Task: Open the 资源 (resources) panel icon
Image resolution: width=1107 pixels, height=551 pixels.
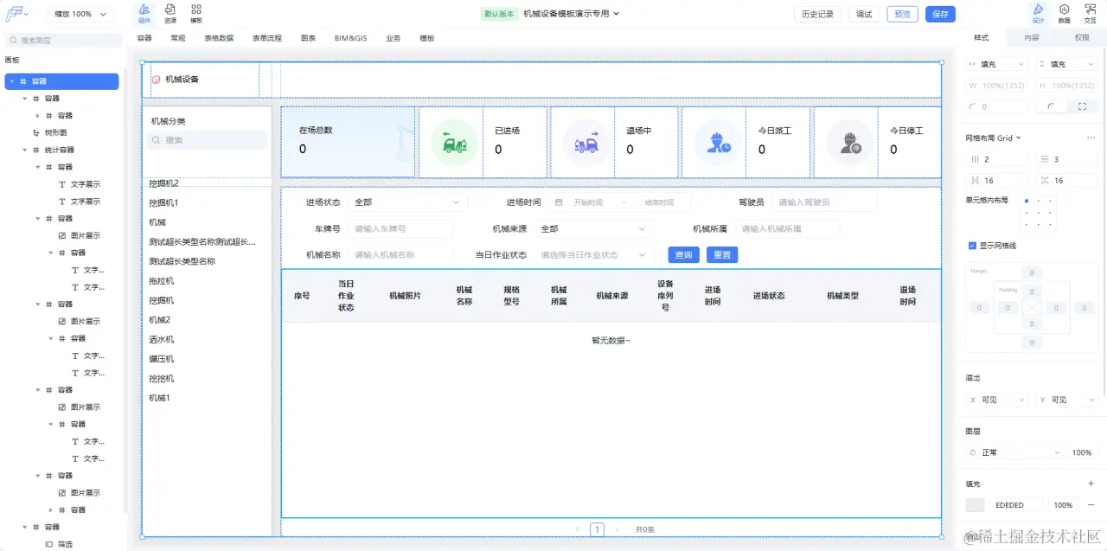Action: [x=170, y=10]
